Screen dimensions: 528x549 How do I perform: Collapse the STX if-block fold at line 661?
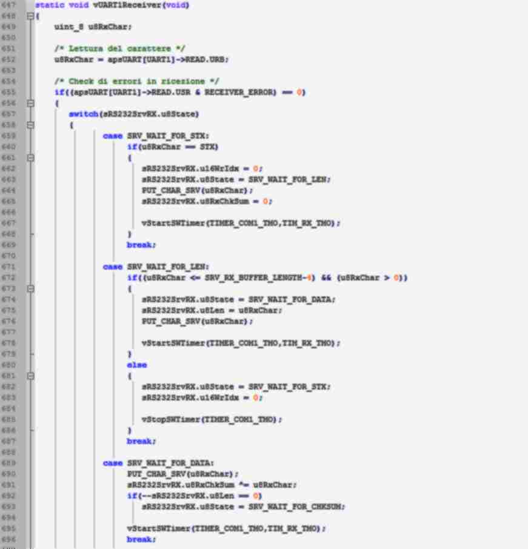30,158
